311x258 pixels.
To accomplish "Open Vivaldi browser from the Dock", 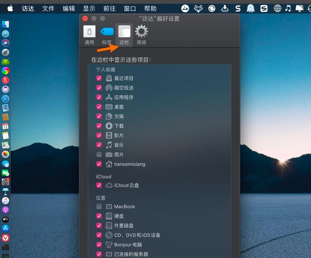I will [5, 238].
